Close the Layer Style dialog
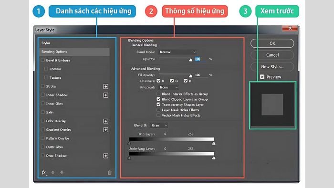The width and height of the screenshot is (334, 188). tap(290, 28)
